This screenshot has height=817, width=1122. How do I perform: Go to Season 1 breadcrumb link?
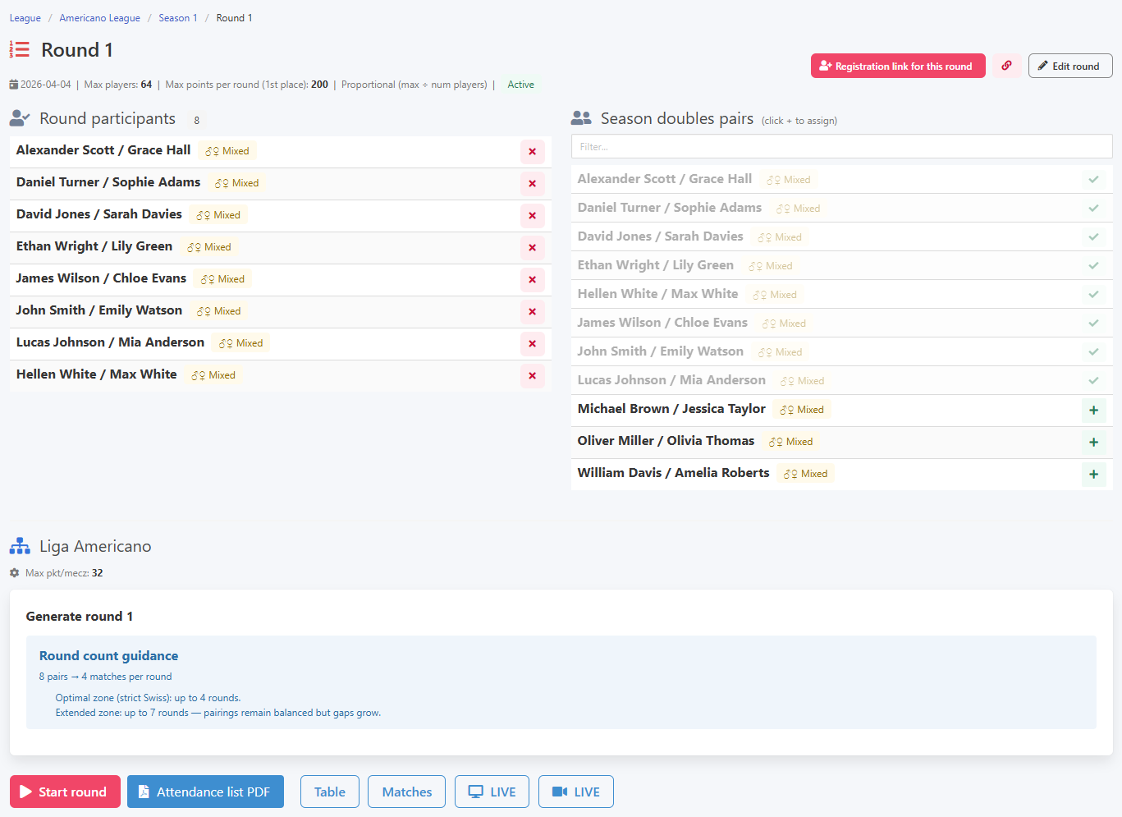point(178,18)
